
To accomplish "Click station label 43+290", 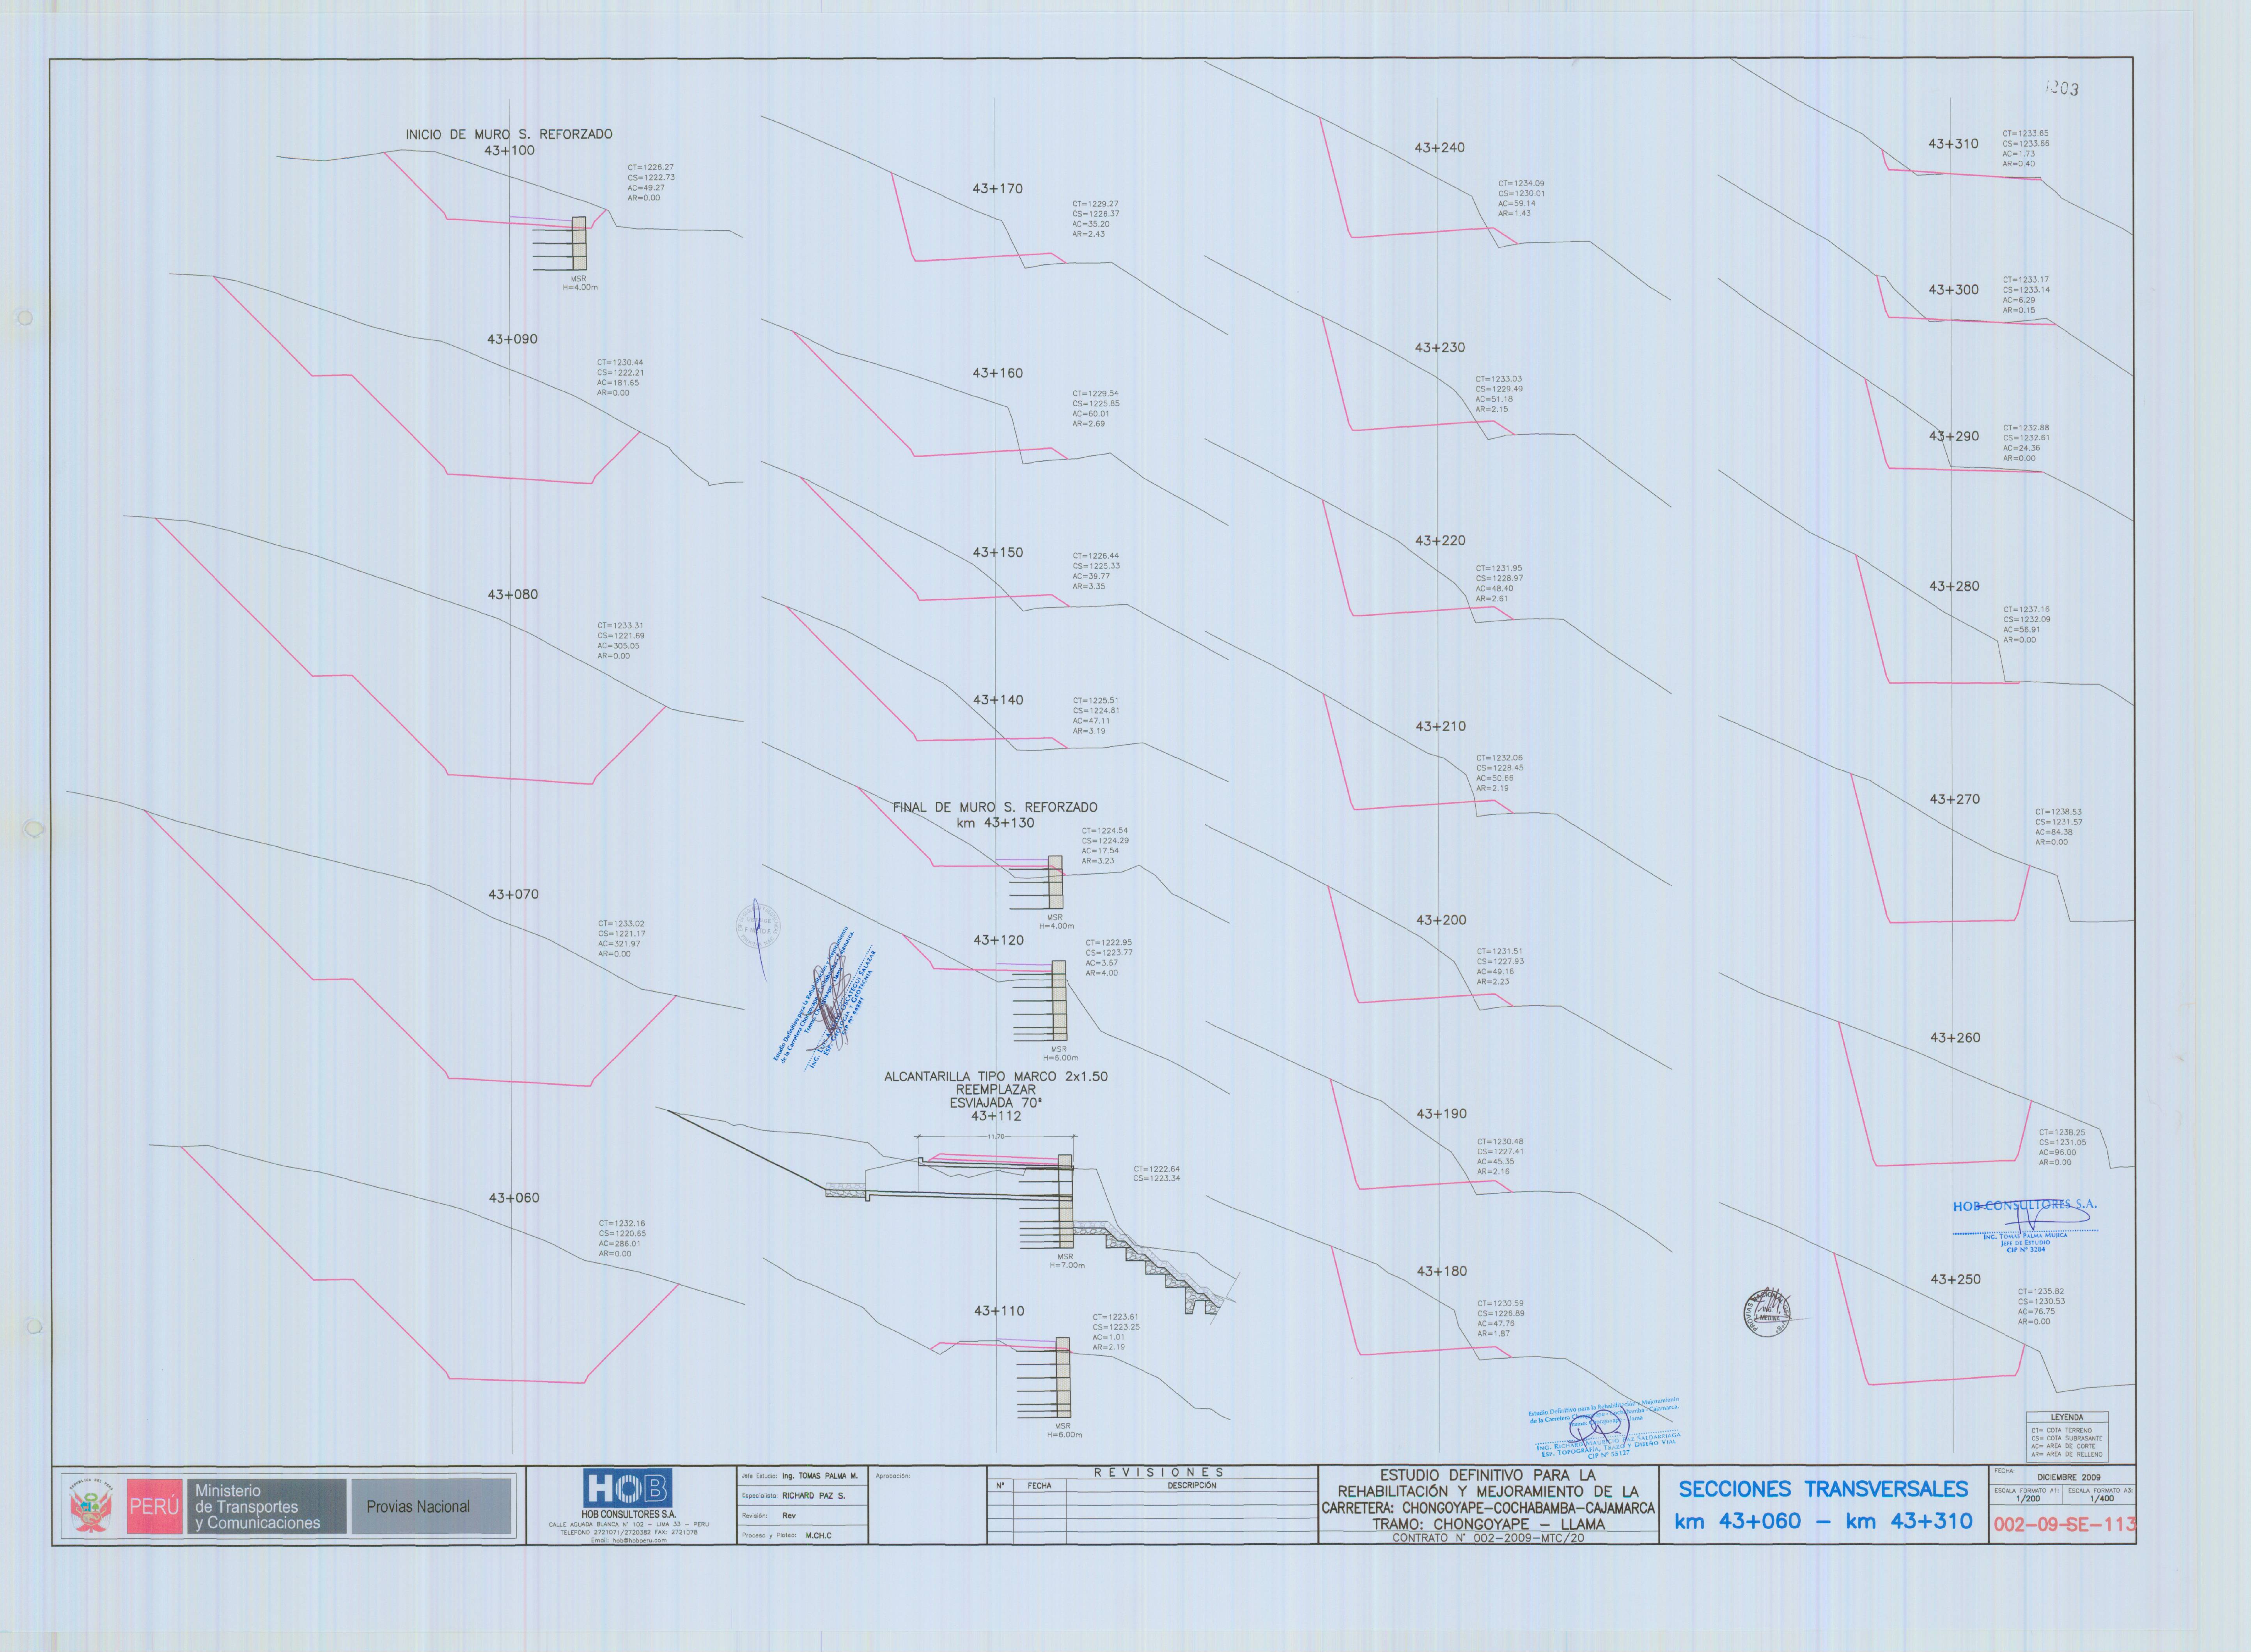I will [1954, 436].
